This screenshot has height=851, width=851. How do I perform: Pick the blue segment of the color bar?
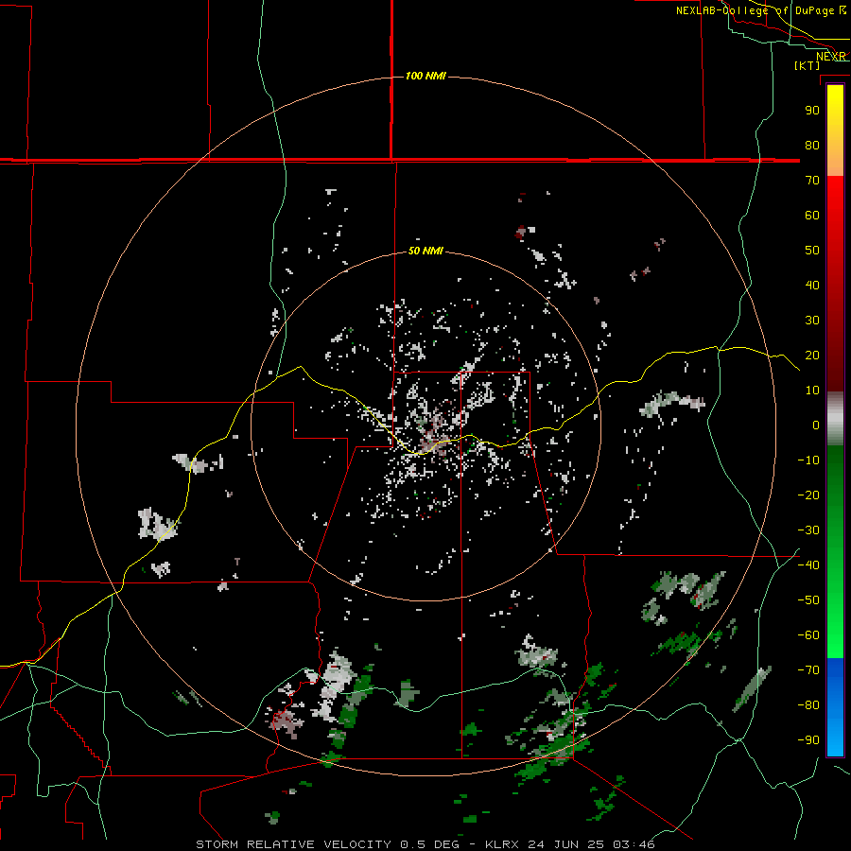click(835, 706)
